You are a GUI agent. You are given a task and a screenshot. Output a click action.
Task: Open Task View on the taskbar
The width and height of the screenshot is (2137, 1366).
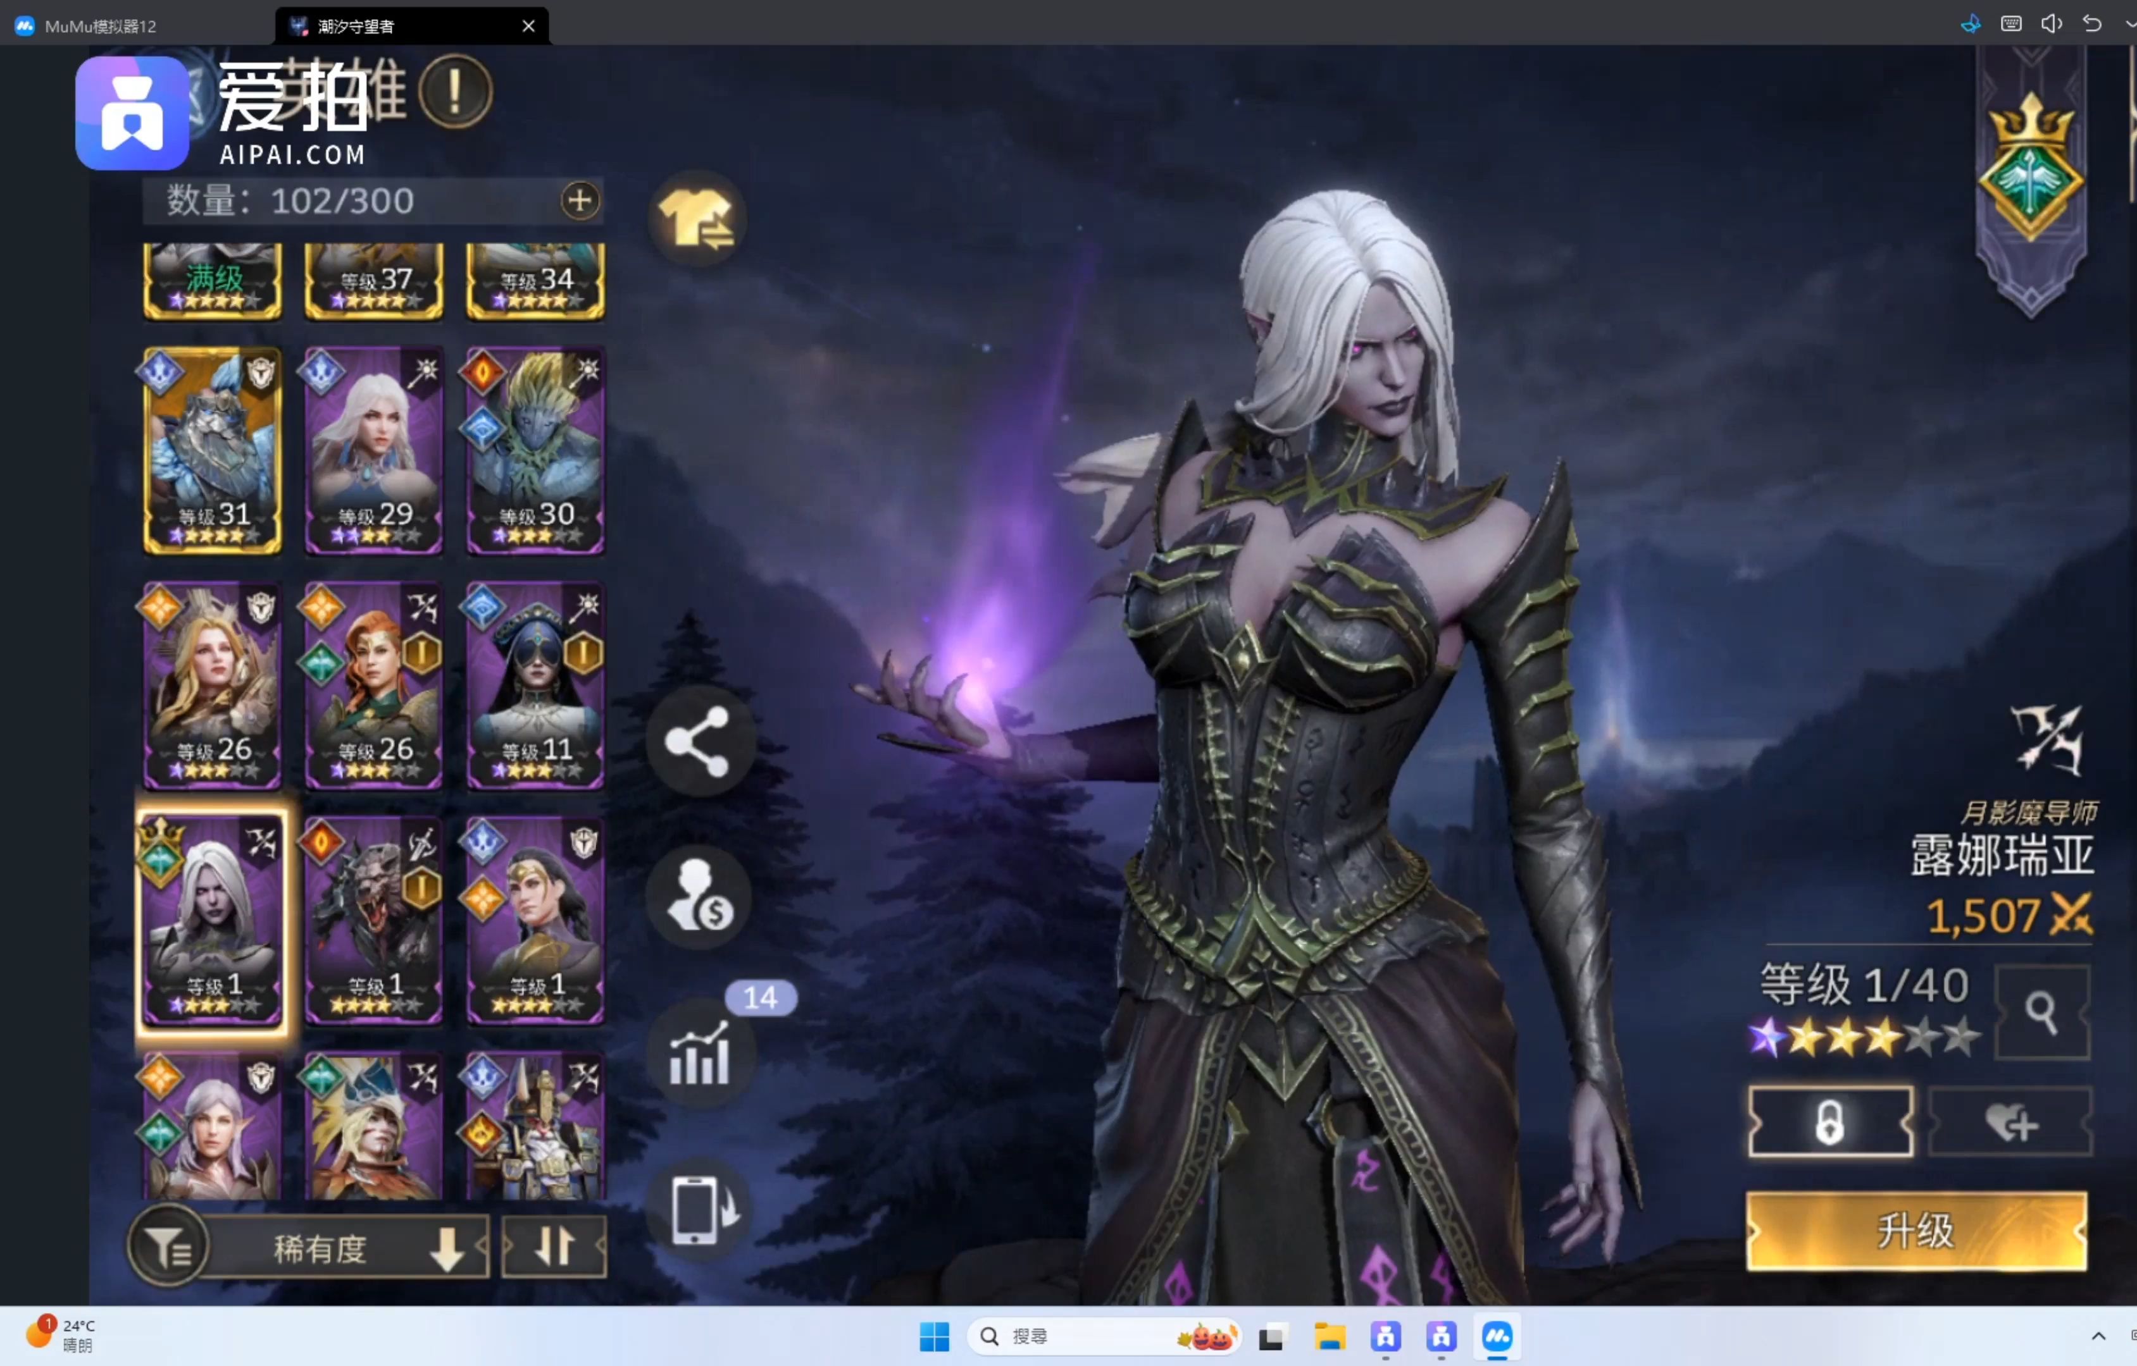[x=1272, y=1336]
